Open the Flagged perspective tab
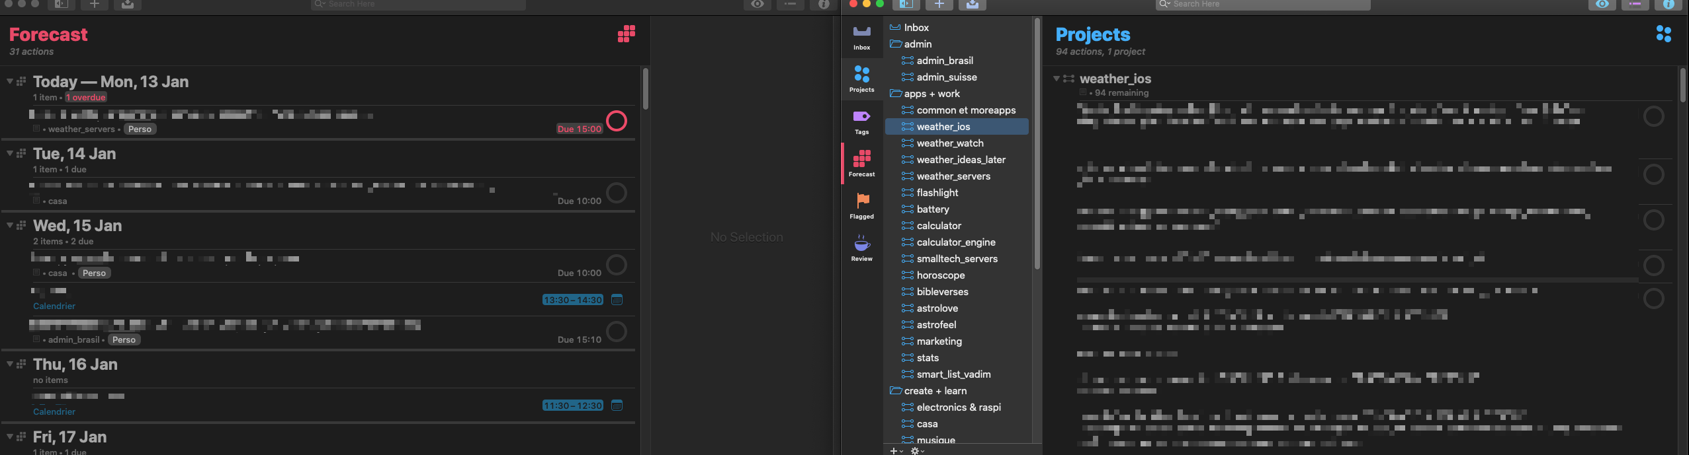 point(861,206)
